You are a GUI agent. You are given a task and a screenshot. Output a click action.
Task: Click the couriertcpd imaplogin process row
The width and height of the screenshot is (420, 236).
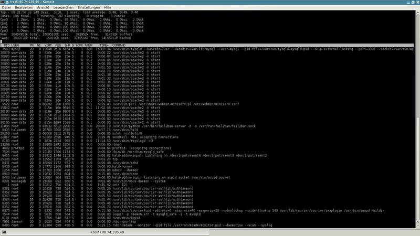tap(192, 211)
